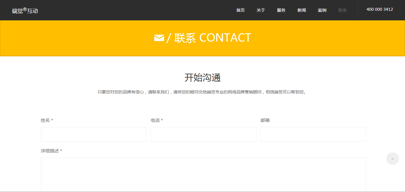Go to the 关于 page
This screenshot has width=405, height=192.
tap(261, 10)
